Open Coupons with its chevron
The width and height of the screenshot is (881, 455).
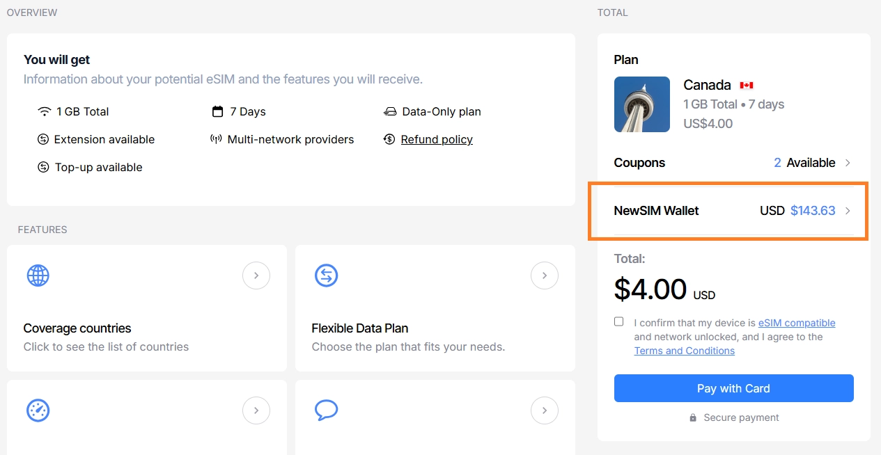coord(848,163)
